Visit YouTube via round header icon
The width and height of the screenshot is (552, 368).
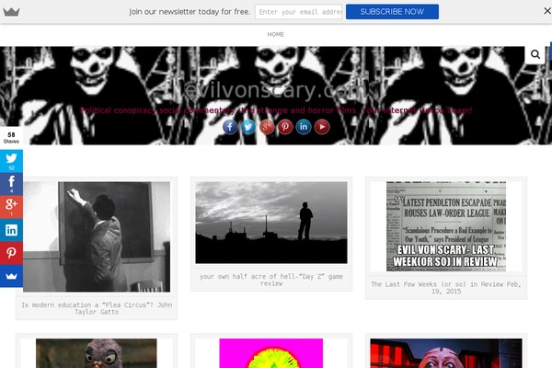(322, 127)
